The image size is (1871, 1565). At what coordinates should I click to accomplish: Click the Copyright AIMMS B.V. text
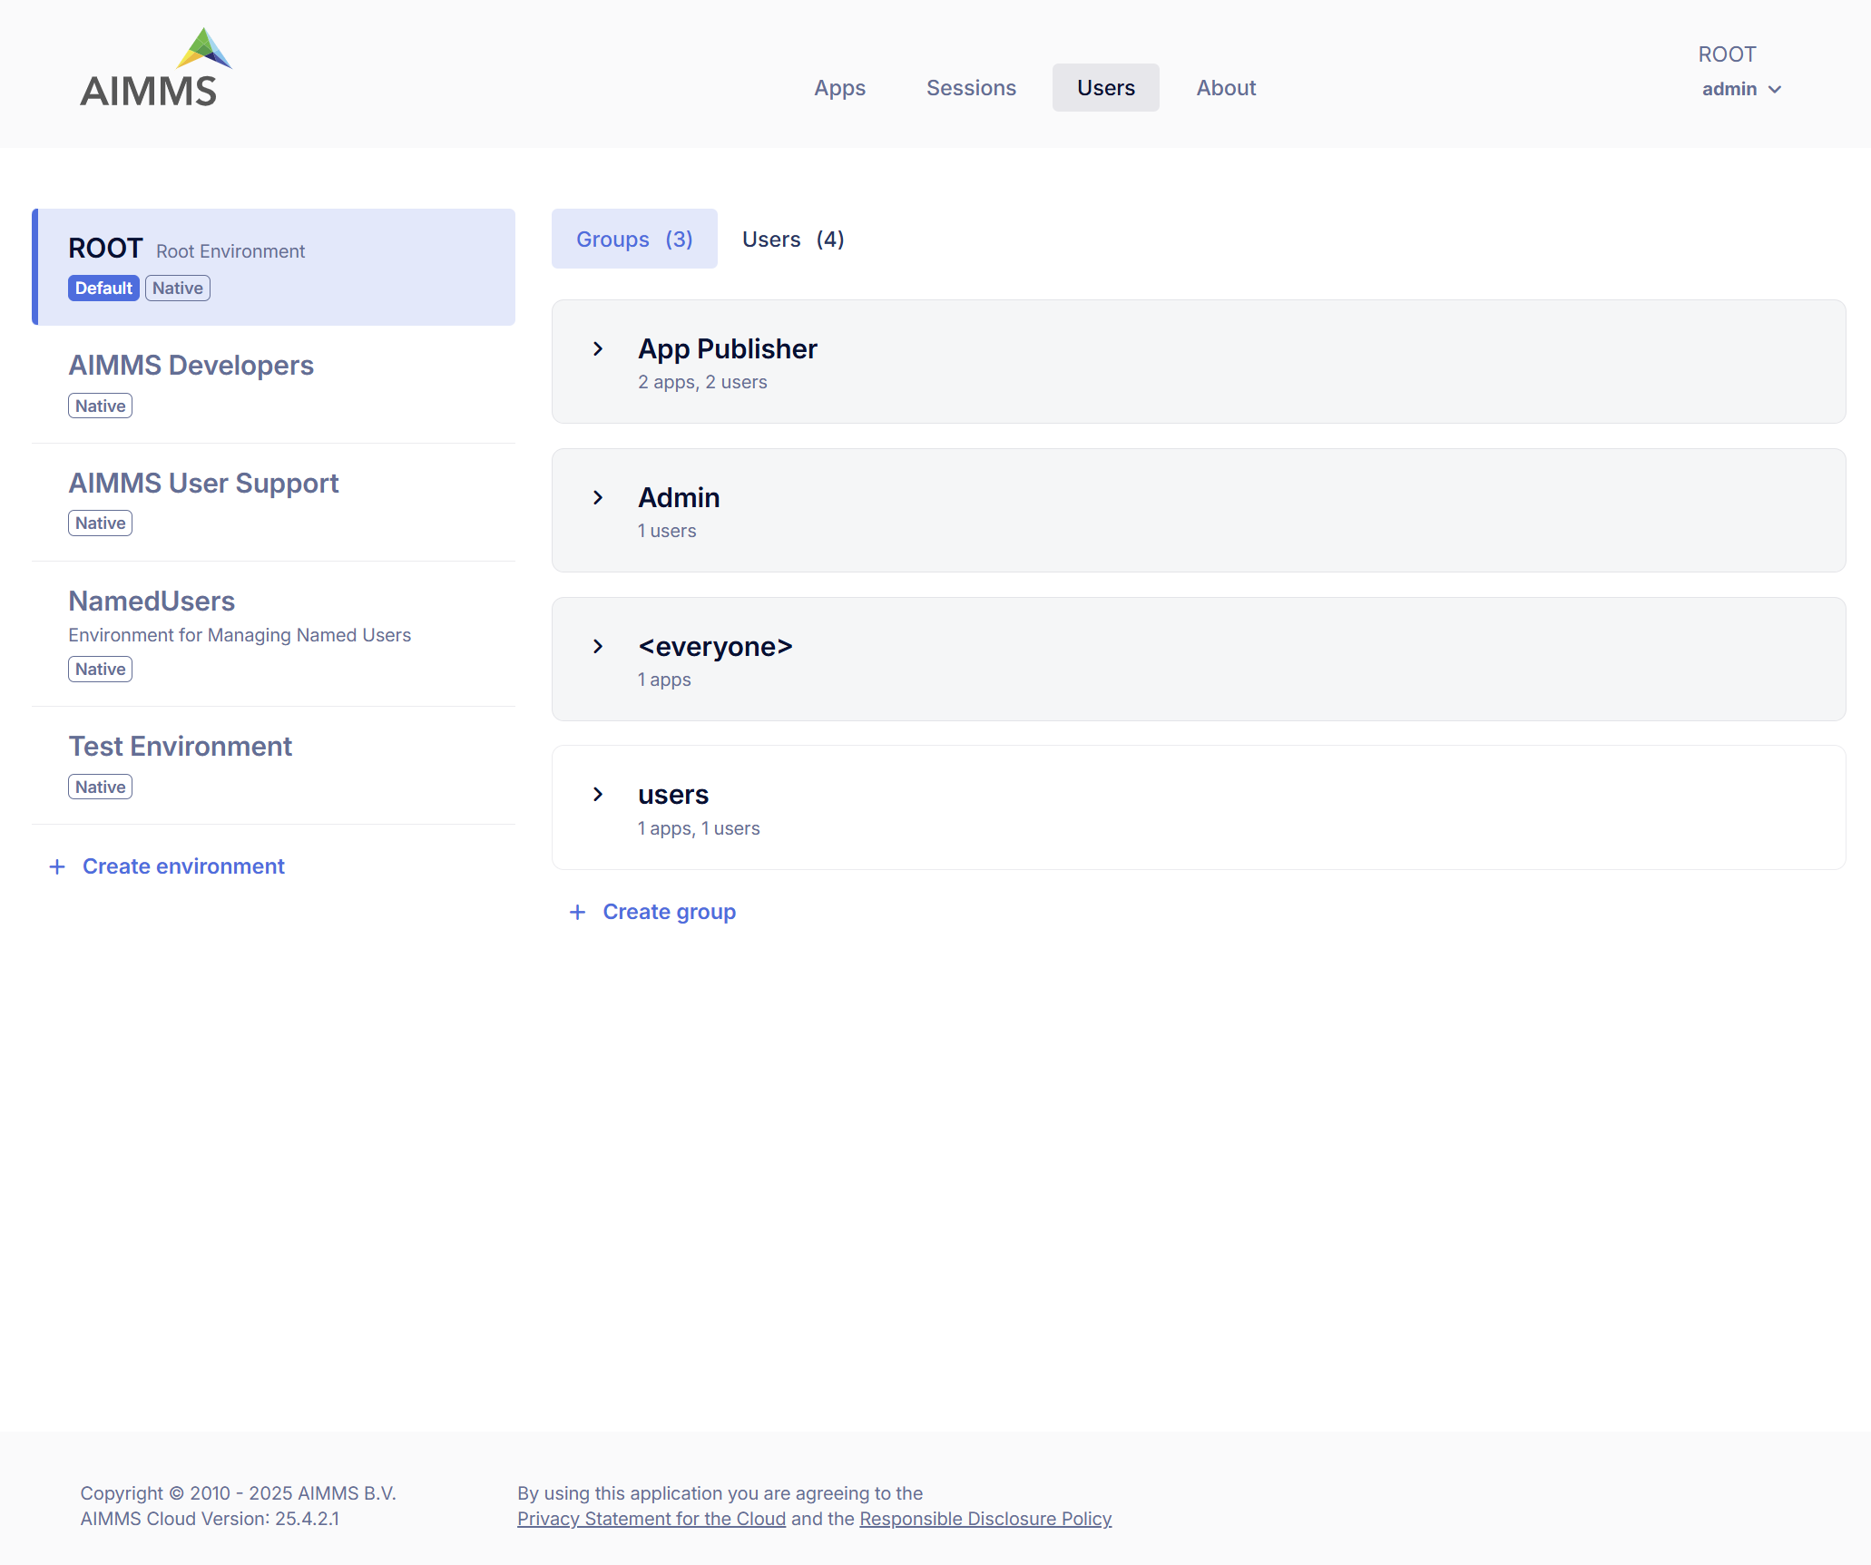(x=238, y=1493)
